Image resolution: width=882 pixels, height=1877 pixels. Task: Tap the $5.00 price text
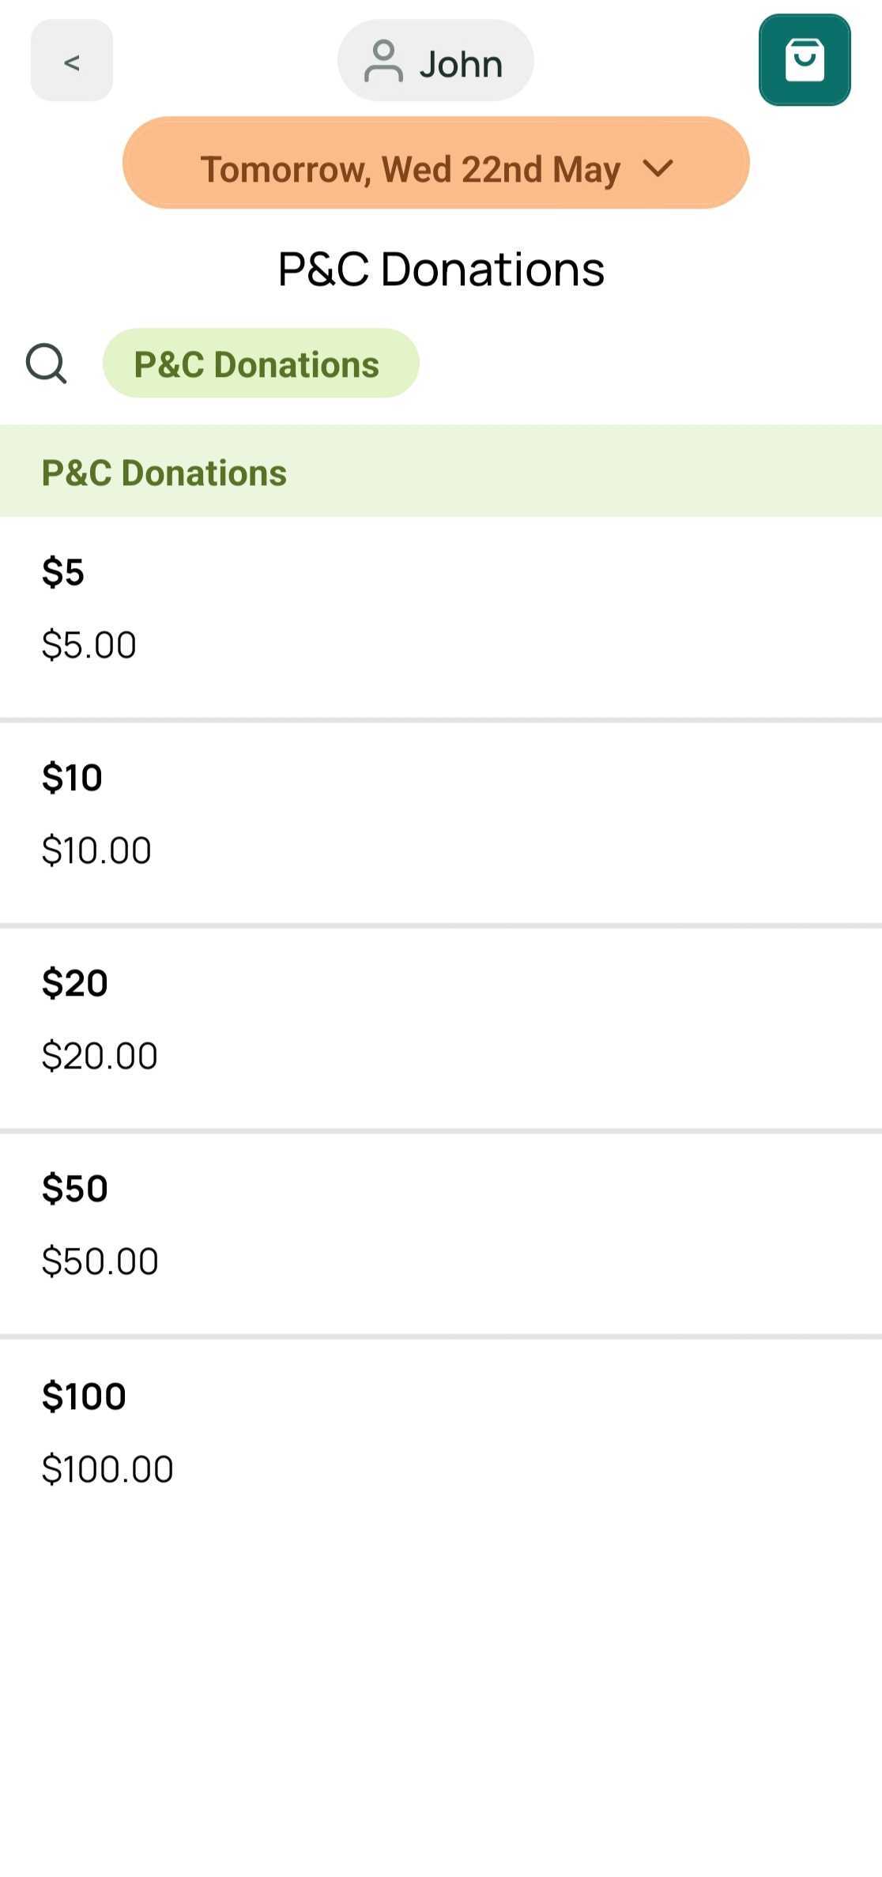coord(89,645)
